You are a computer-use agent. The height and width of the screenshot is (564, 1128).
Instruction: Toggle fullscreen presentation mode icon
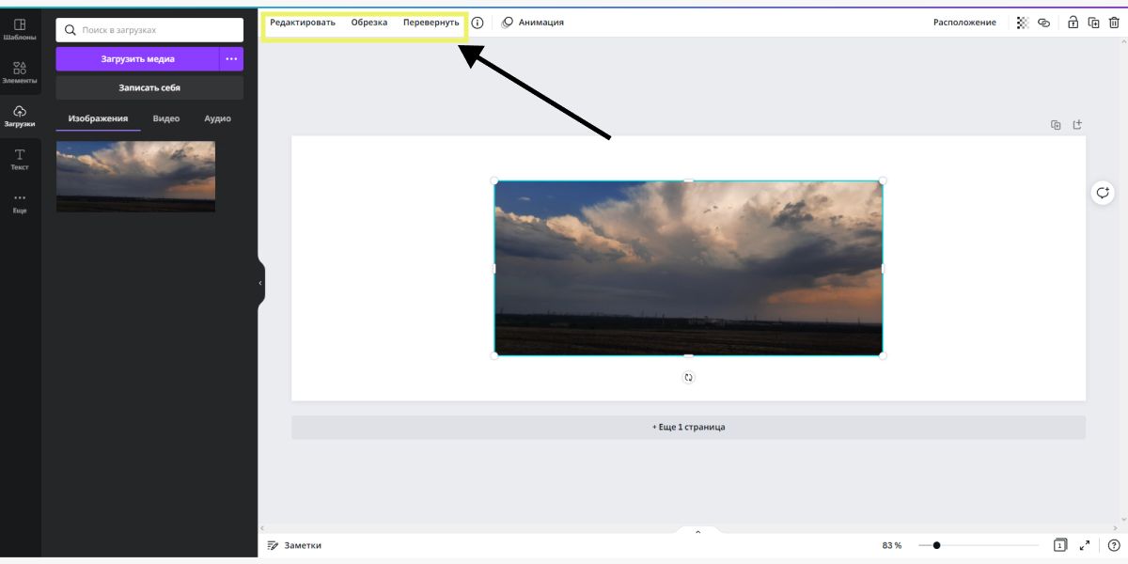tap(1085, 545)
